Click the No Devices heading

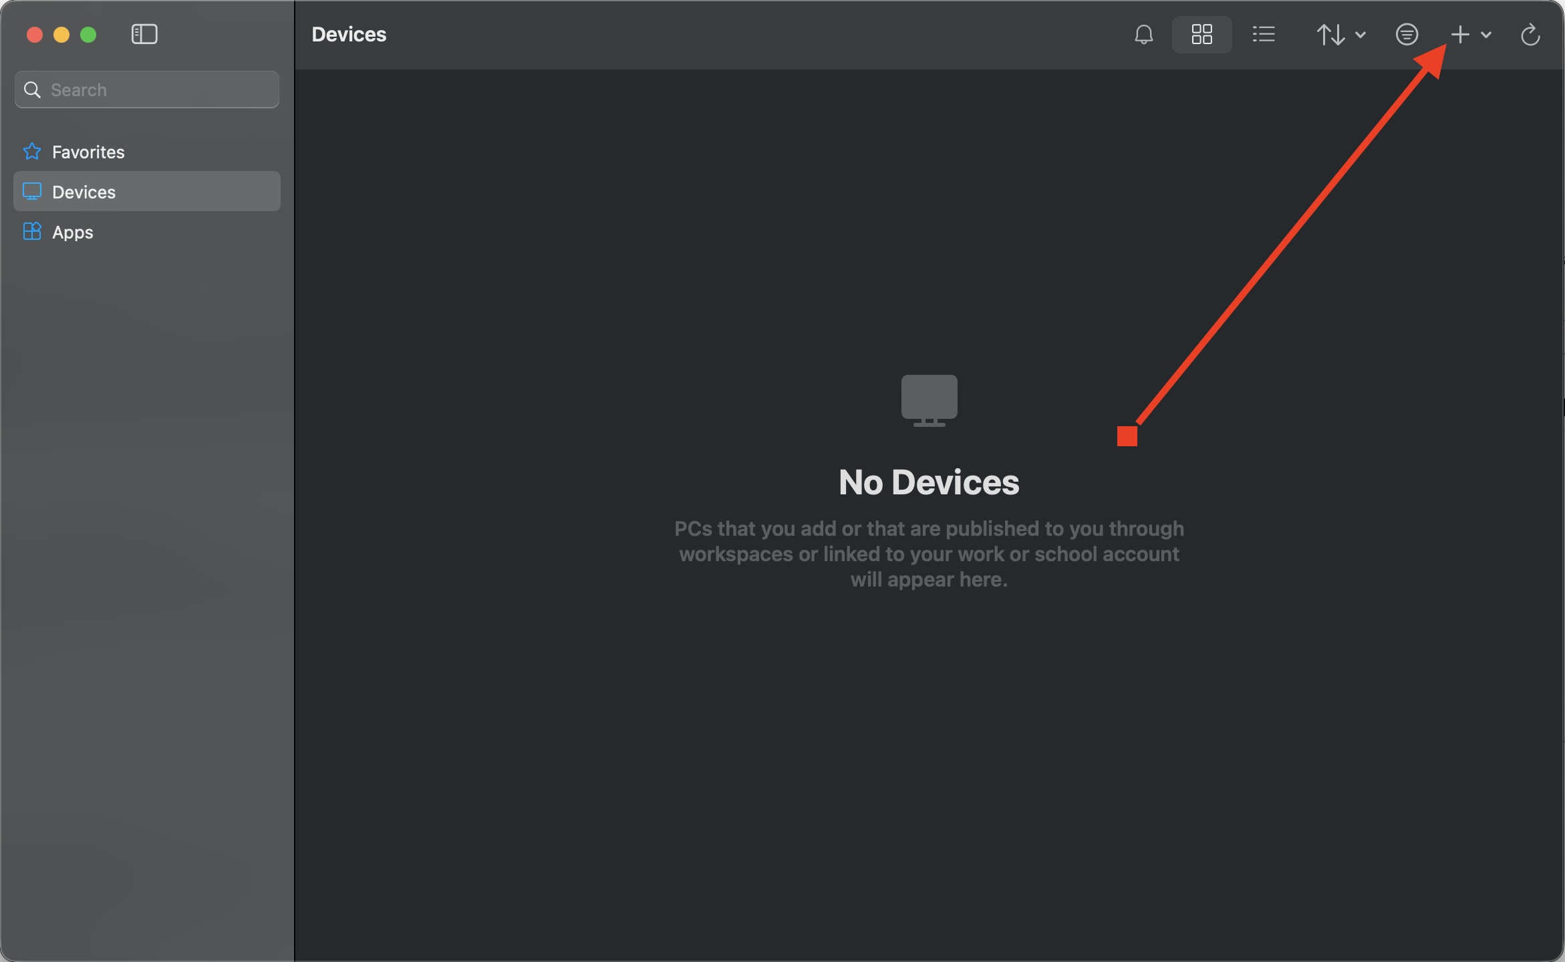click(x=929, y=482)
